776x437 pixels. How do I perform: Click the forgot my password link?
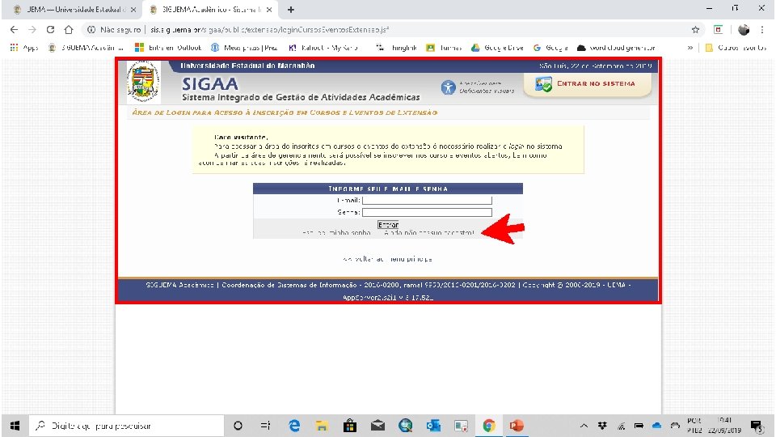[x=336, y=233]
